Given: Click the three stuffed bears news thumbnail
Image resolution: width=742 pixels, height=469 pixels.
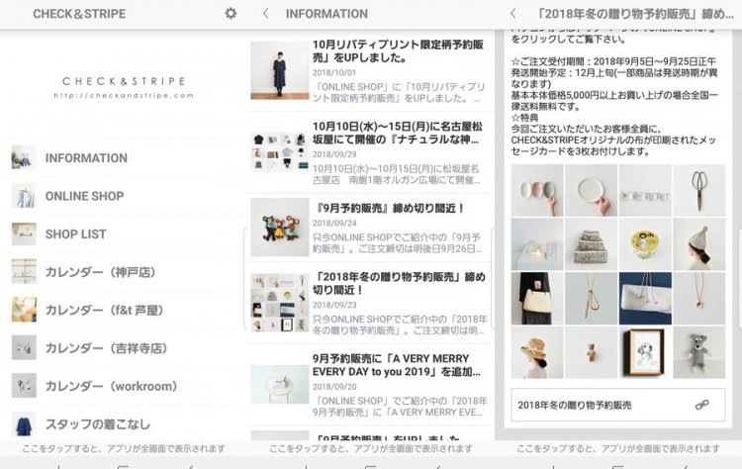Looking at the screenshot, I should click(x=280, y=228).
